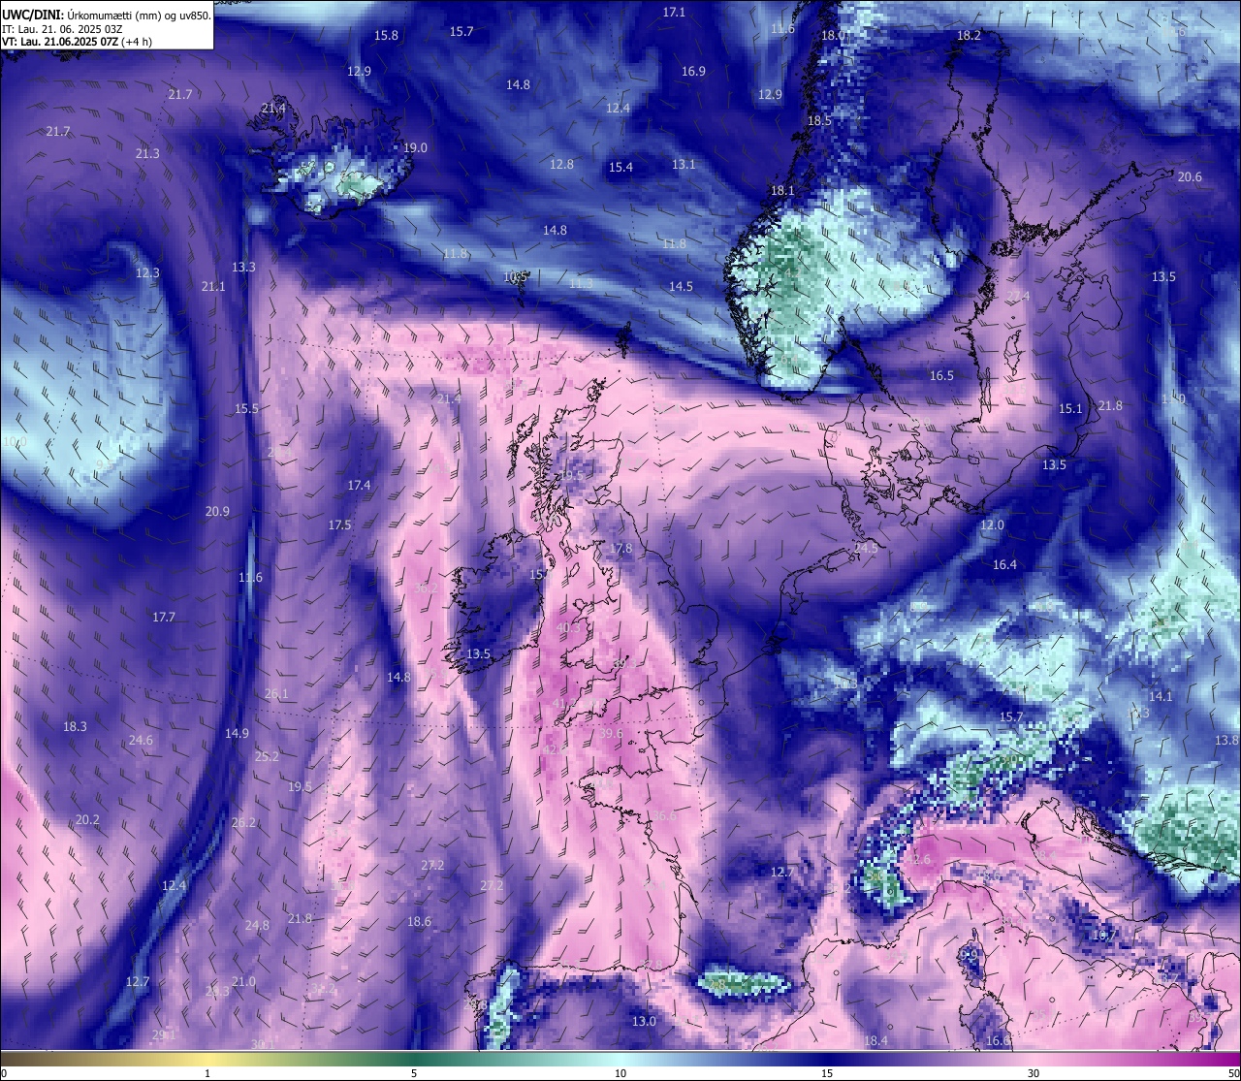Viewport: 1241px width, 1081px height.
Task: Click the 39.6 value over southern England
Action: coord(611,734)
